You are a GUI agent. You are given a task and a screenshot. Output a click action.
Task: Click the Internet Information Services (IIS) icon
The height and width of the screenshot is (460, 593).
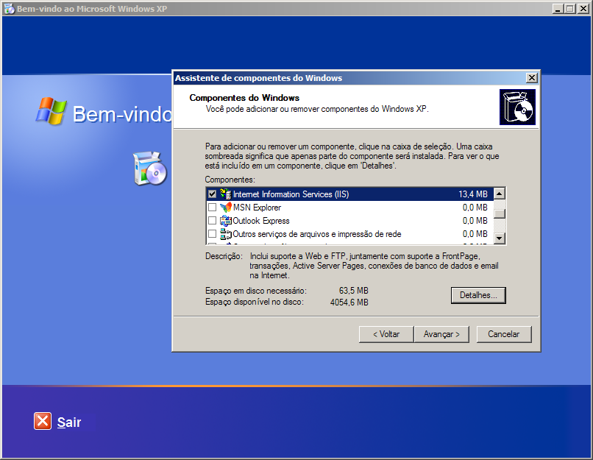pos(226,194)
